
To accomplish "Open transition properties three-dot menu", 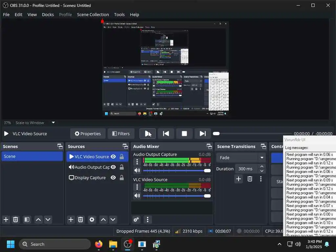I will click(261, 179).
